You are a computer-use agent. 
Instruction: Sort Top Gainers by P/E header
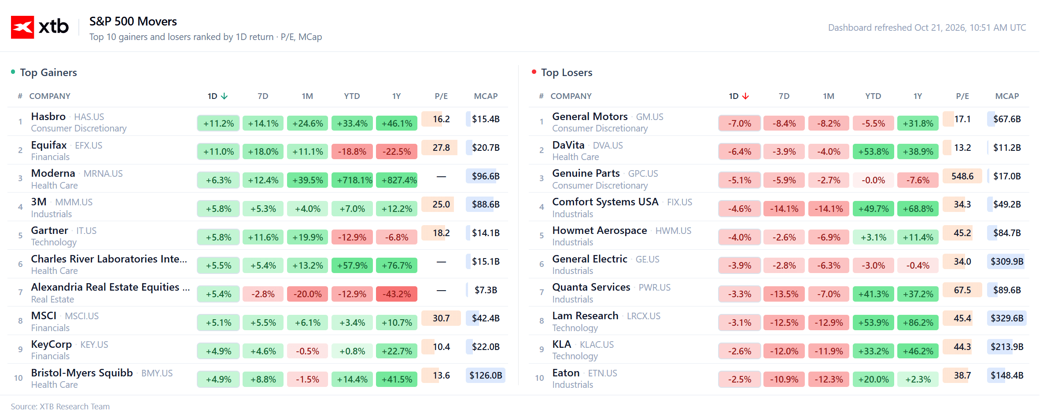(x=441, y=96)
